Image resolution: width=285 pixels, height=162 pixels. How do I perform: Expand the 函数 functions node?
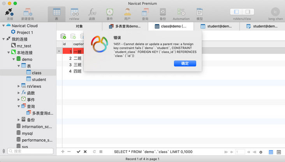19,93
